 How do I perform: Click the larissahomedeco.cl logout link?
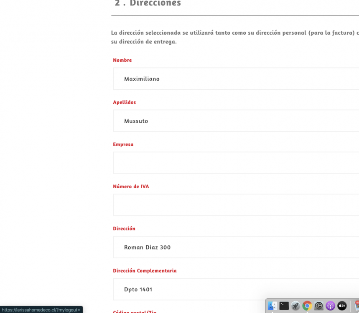41,310
